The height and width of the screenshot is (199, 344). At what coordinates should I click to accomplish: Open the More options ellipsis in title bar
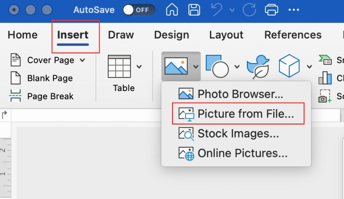click(x=294, y=10)
